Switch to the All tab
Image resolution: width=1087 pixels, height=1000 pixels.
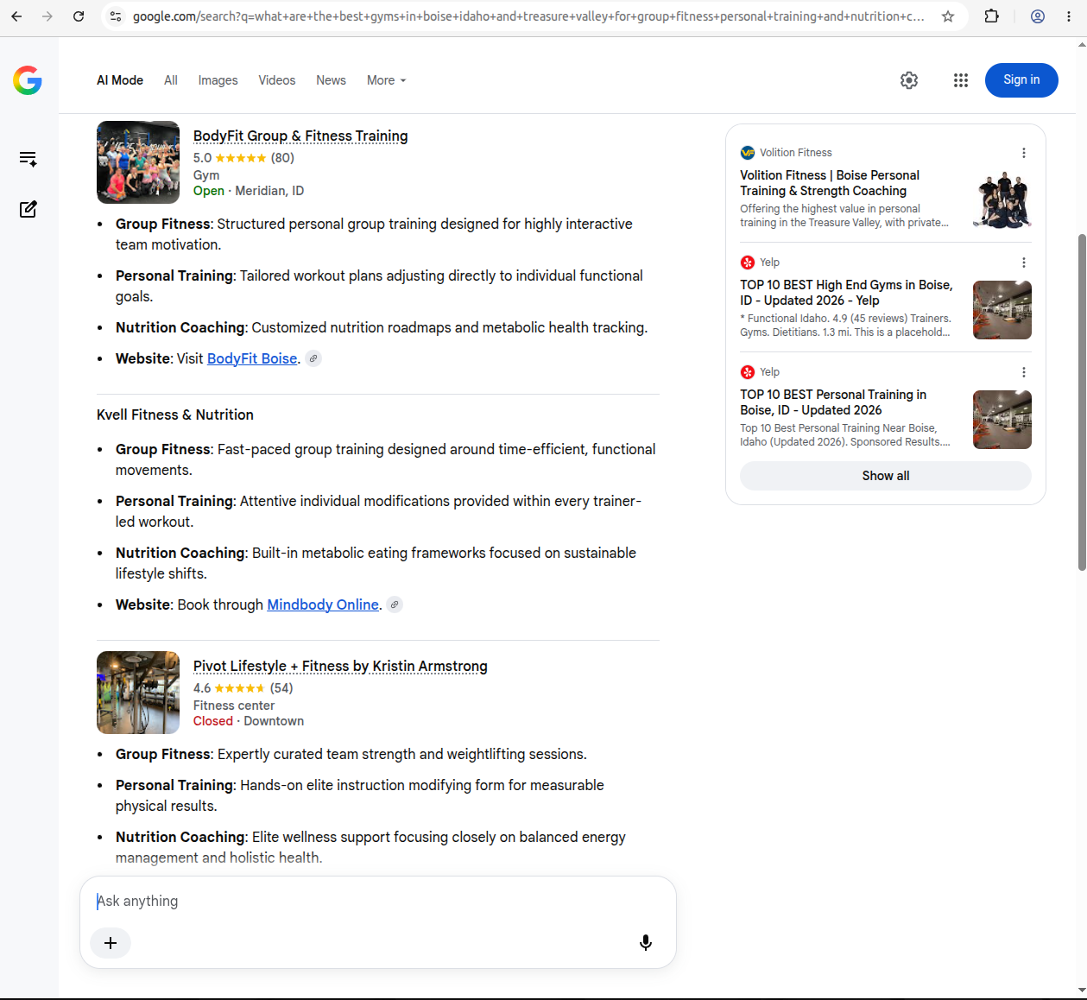pyautogui.click(x=171, y=80)
